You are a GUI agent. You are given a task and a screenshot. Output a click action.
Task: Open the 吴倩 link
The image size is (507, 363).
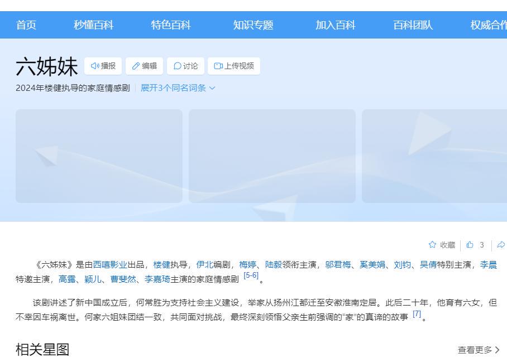pyautogui.click(x=428, y=265)
